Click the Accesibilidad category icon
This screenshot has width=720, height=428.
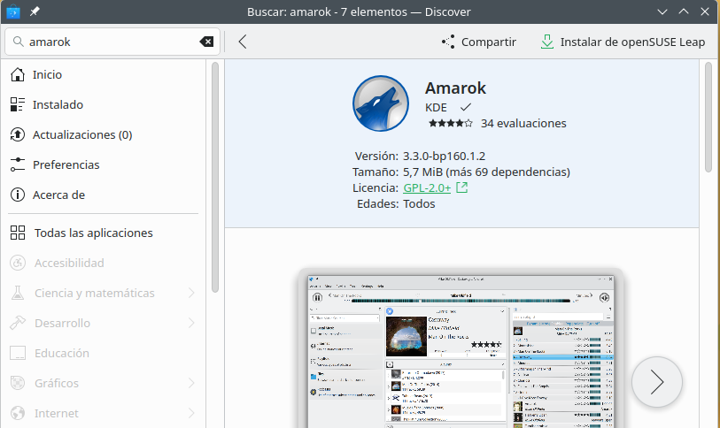coord(18,263)
